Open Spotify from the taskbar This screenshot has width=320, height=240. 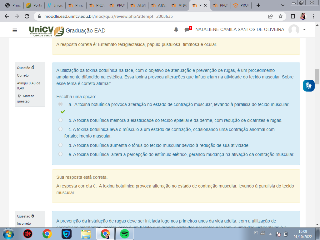point(125,233)
